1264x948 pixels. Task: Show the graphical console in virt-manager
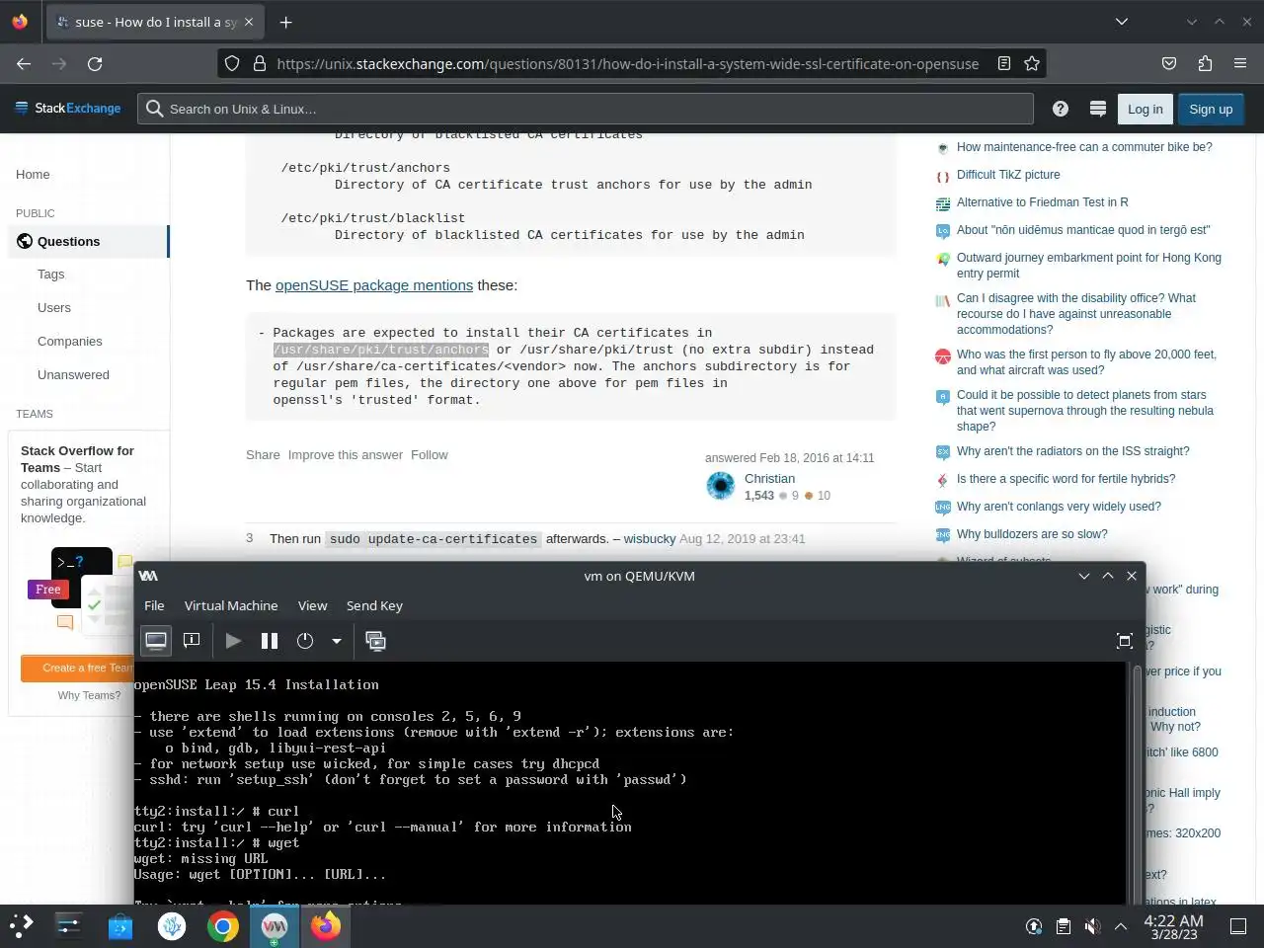coord(156,641)
